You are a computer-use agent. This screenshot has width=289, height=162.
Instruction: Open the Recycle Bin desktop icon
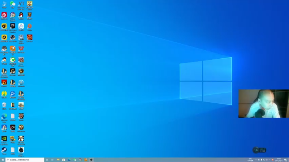[4, 106]
